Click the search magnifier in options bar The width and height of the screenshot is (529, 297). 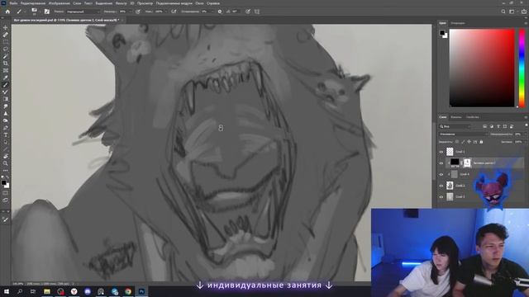[503, 12]
